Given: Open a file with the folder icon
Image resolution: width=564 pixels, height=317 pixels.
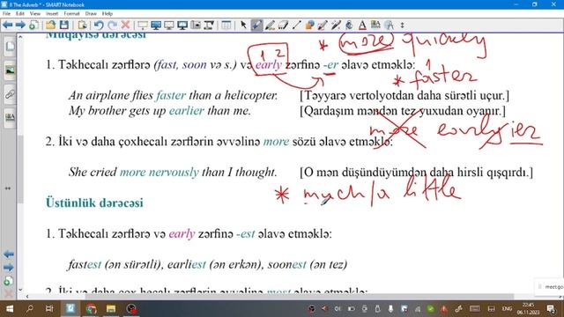Looking at the screenshot, I should pos(51,26).
